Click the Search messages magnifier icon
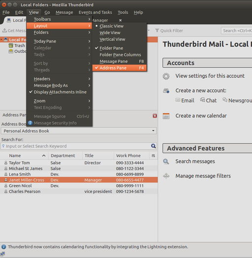This screenshot has height=258, width=252. [166, 161]
